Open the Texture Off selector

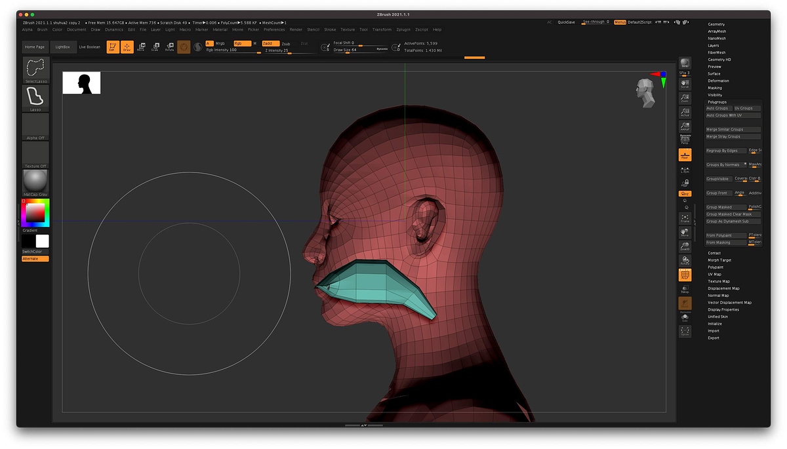coord(35,155)
